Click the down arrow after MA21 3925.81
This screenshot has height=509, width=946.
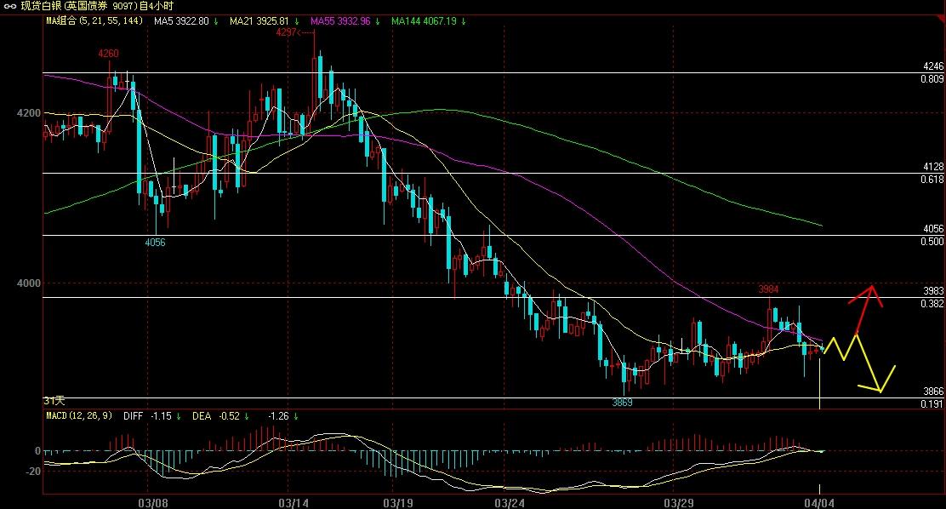pos(297,20)
